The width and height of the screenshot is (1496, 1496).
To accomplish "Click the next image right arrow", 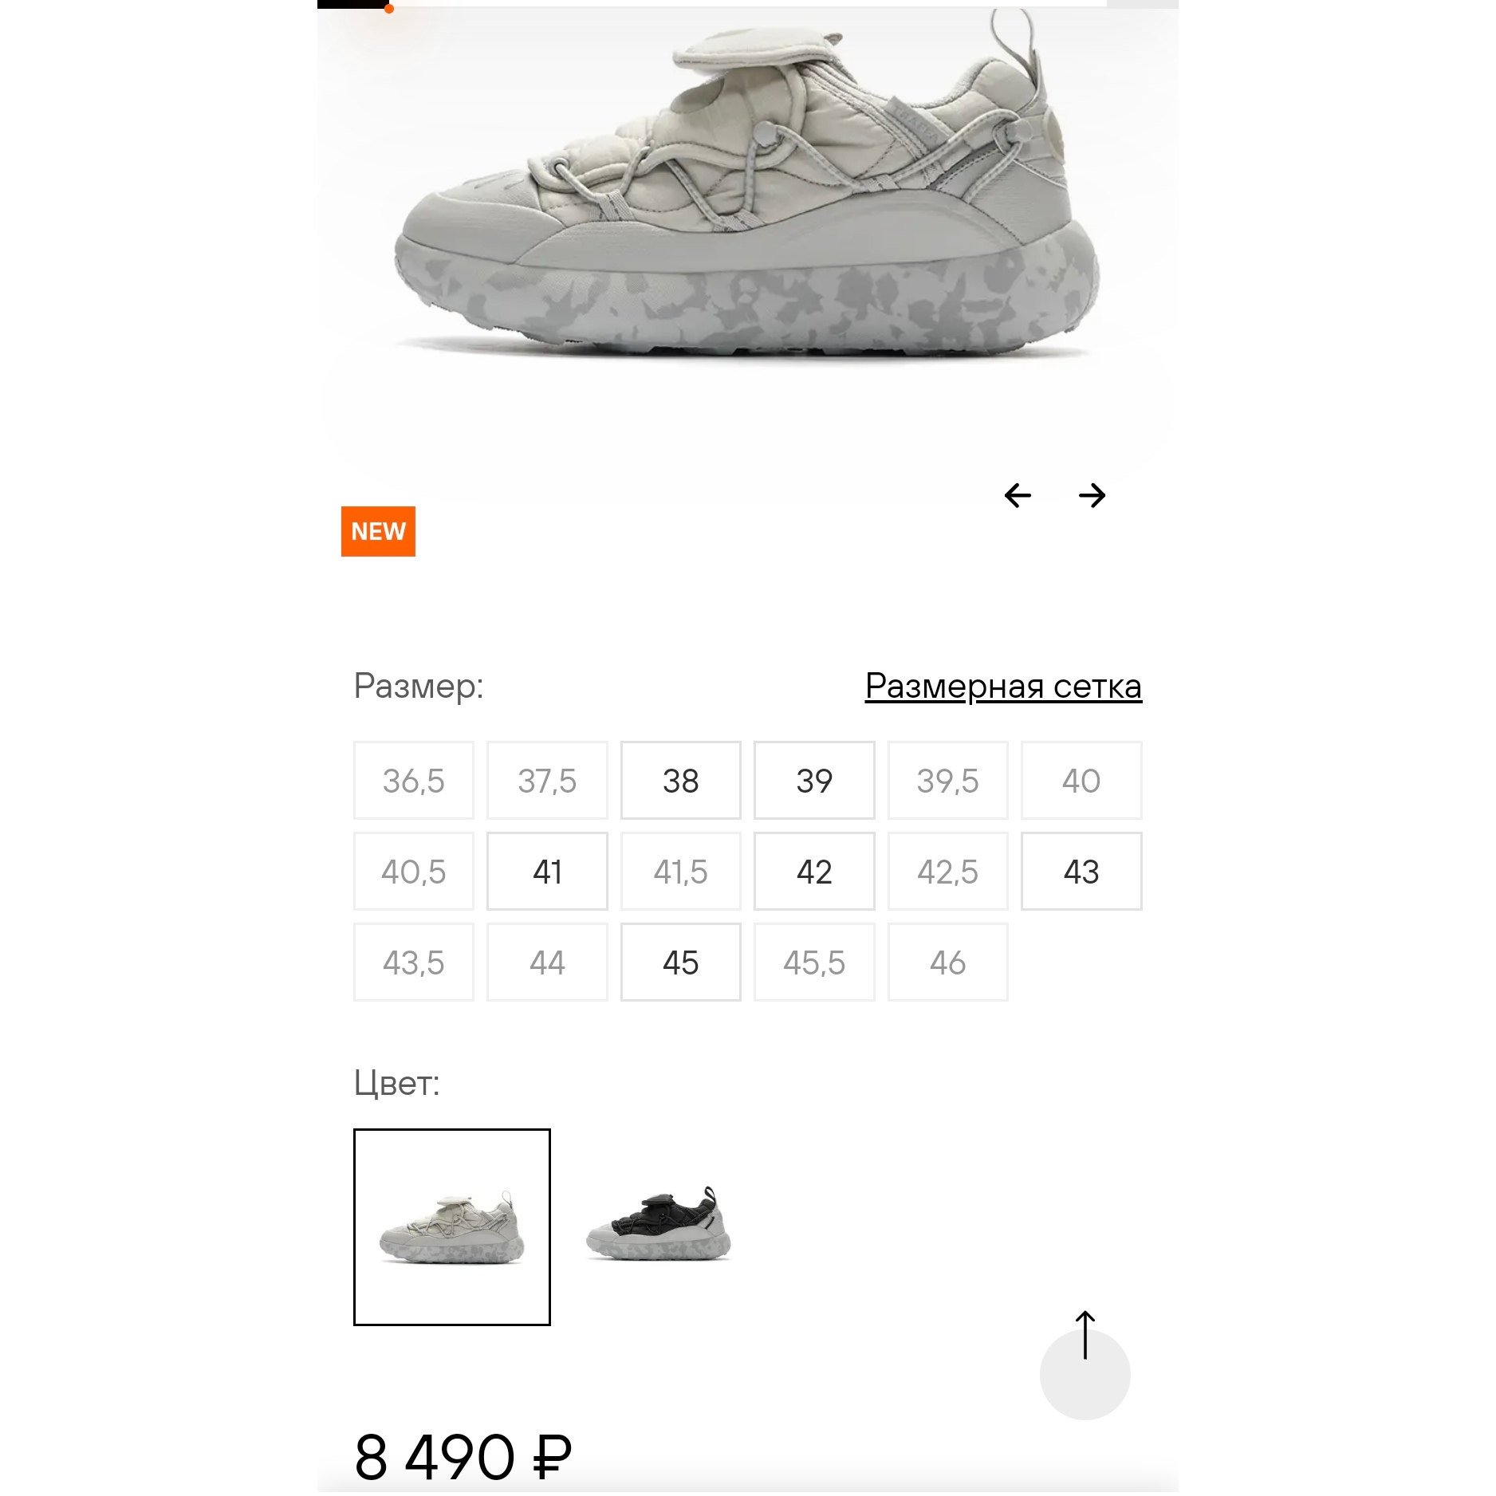I will 1092,495.
